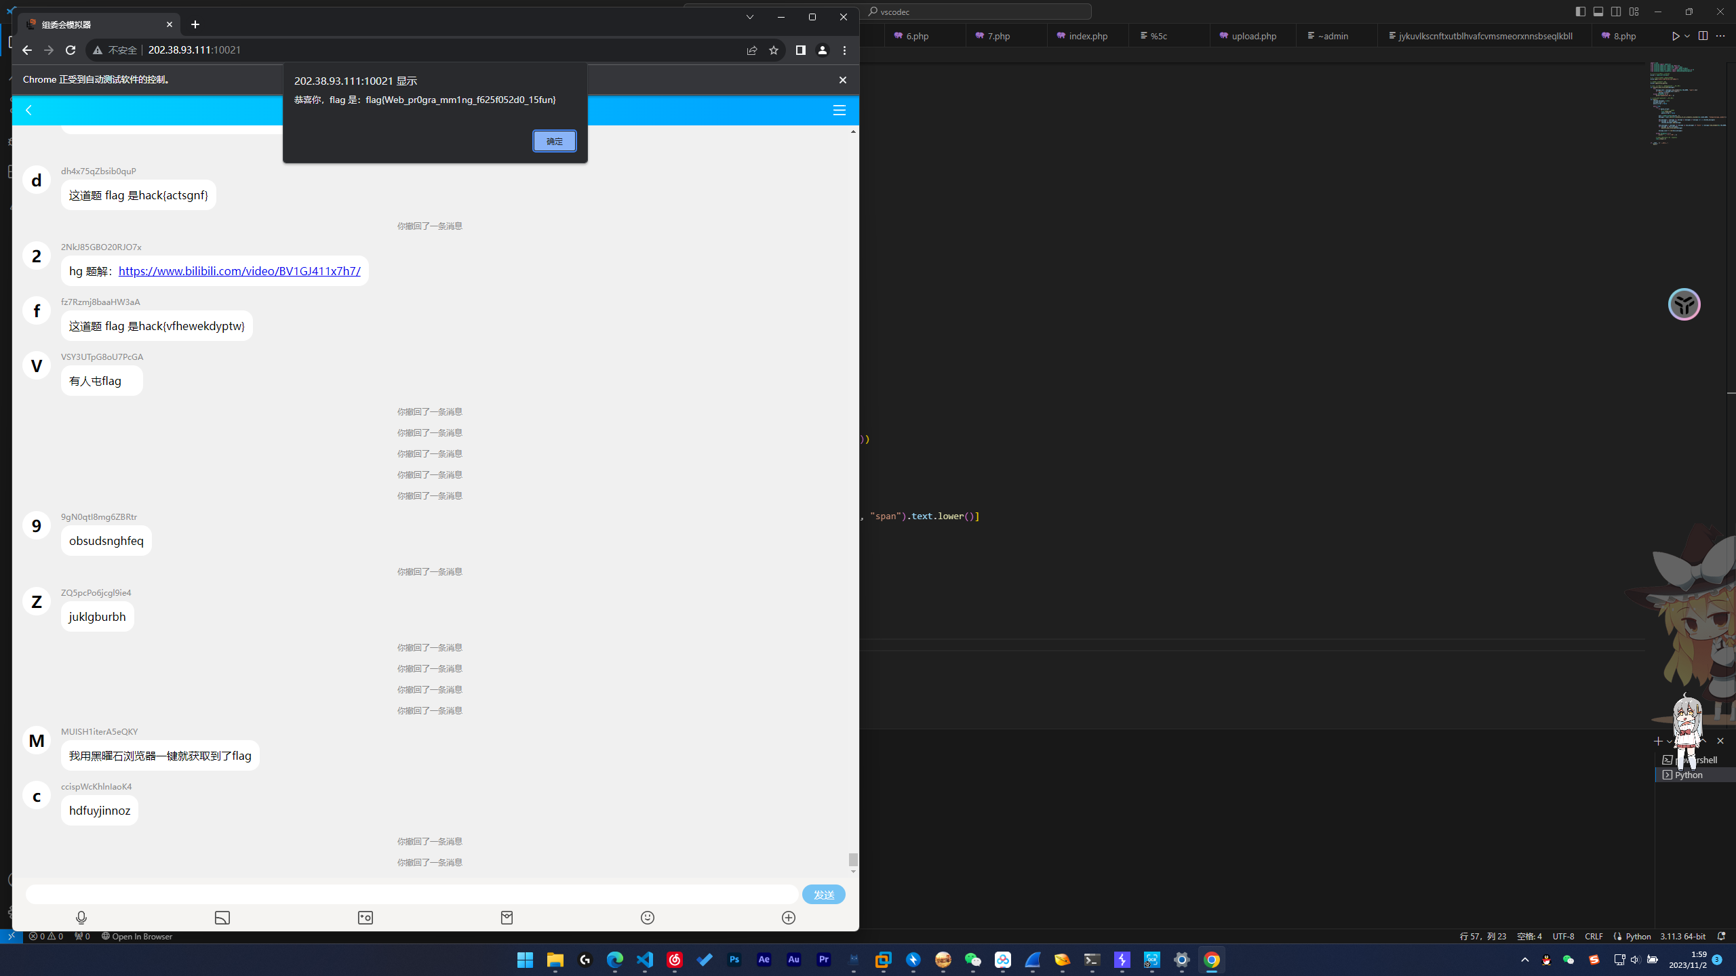This screenshot has width=1736, height=976.
Task: Click the chat back arrow icon
Action: point(28,110)
